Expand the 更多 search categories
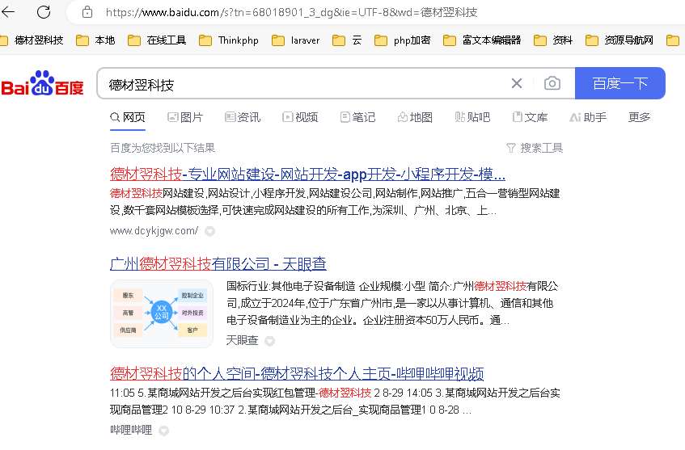 (639, 117)
